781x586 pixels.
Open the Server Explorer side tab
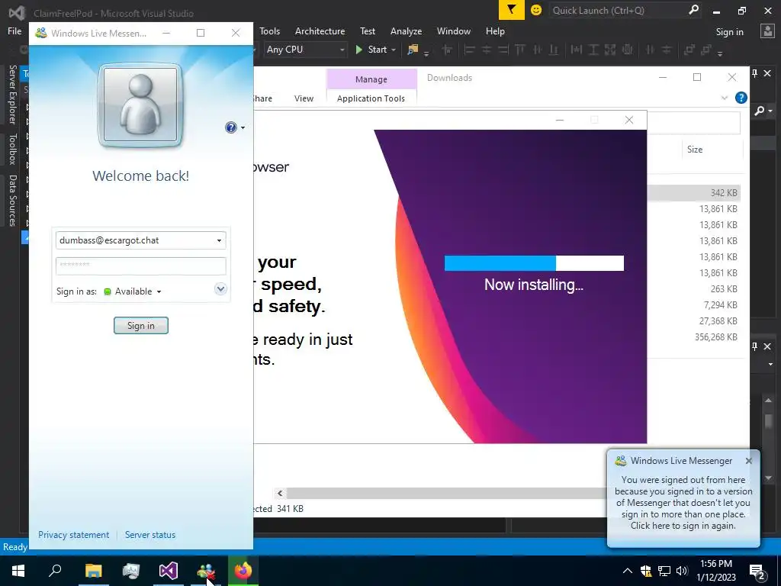[13, 94]
